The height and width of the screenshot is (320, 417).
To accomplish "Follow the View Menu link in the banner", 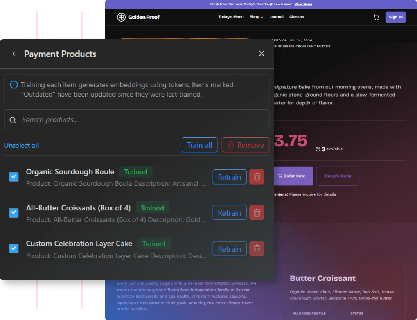I will point(303,4).
